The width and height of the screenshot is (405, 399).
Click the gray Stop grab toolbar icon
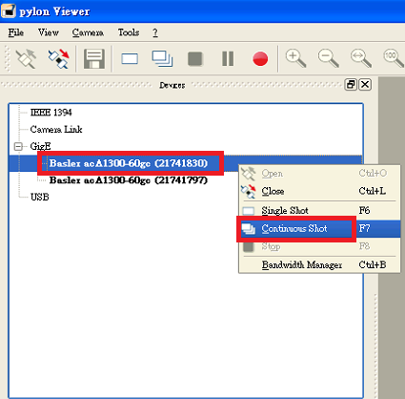pos(195,59)
